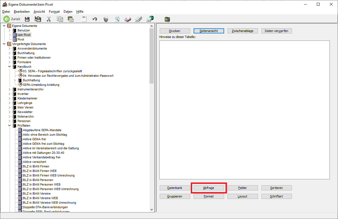Click the save-all double floppy disk icon
The height and width of the screenshot is (219, 338).
tap(38, 19)
